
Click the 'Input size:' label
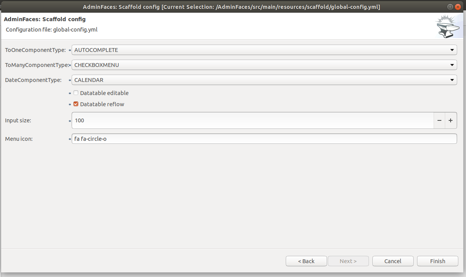18,120
